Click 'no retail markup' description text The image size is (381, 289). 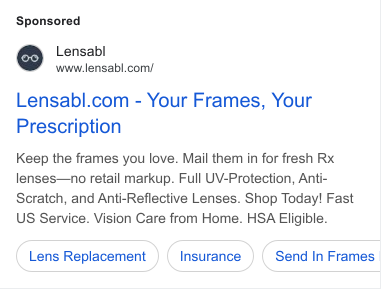point(122,178)
